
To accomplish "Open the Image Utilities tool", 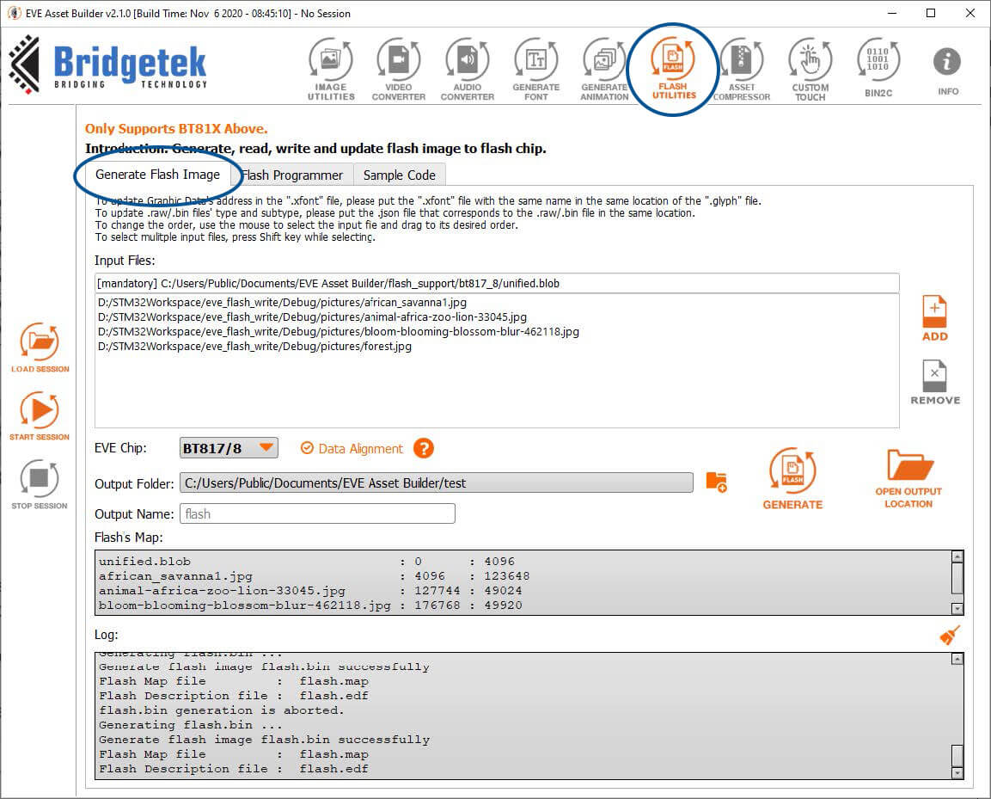I will pyautogui.click(x=331, y=70).
